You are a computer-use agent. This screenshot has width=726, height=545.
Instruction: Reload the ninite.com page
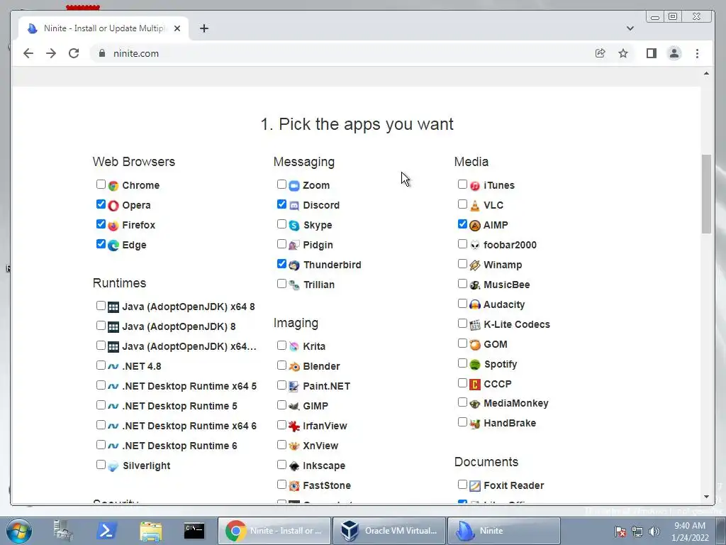[x=74, y=53]
